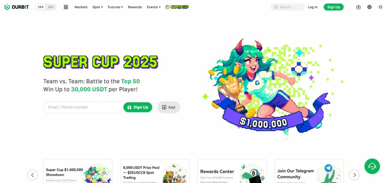Switch to DEX mode

pyautogui.click(x=51, y=7)
